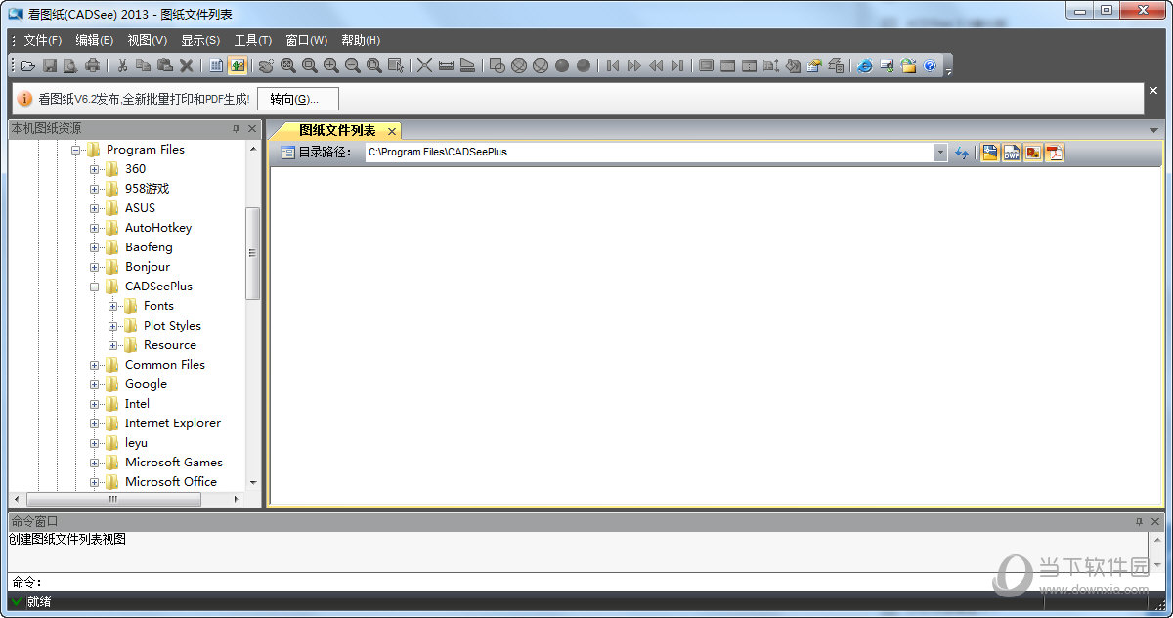
Task: Click the 转向(G)... button
Action: pyautogui.click(x=298, y=99)
